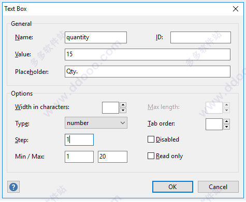
Task: Open the help question mark icon
Action: tap(13, 187)
